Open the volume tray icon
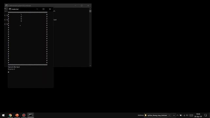The image size is (210, 118). (x=187, y=115)
